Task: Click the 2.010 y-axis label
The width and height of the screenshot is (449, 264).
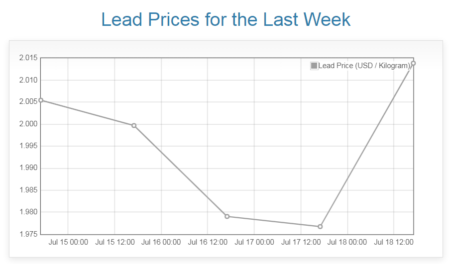Action: point(28,80)
